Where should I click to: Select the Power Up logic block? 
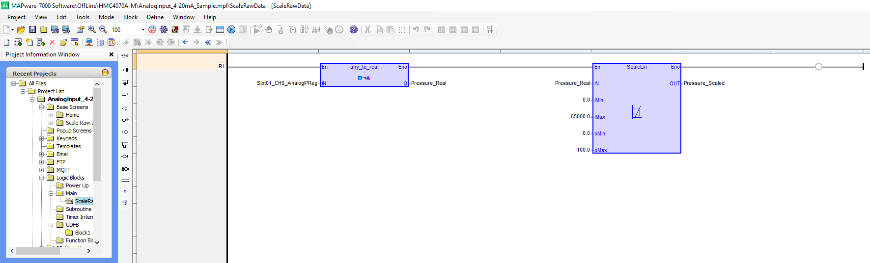(77, 185)
